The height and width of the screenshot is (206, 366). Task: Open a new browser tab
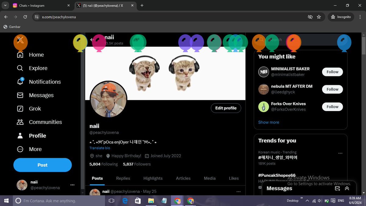tap(142, 5)
